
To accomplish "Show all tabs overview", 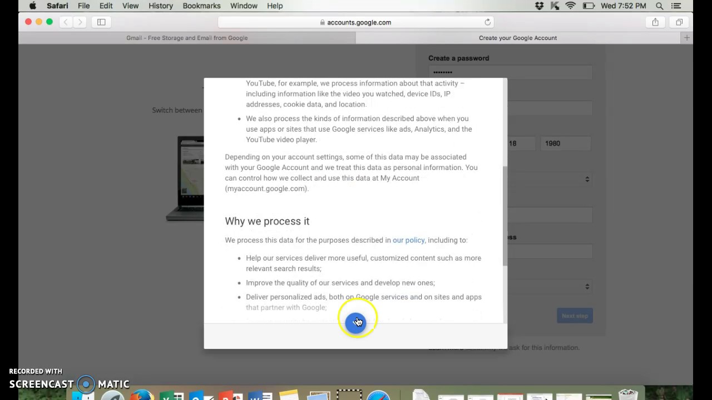I will [679, 22].
